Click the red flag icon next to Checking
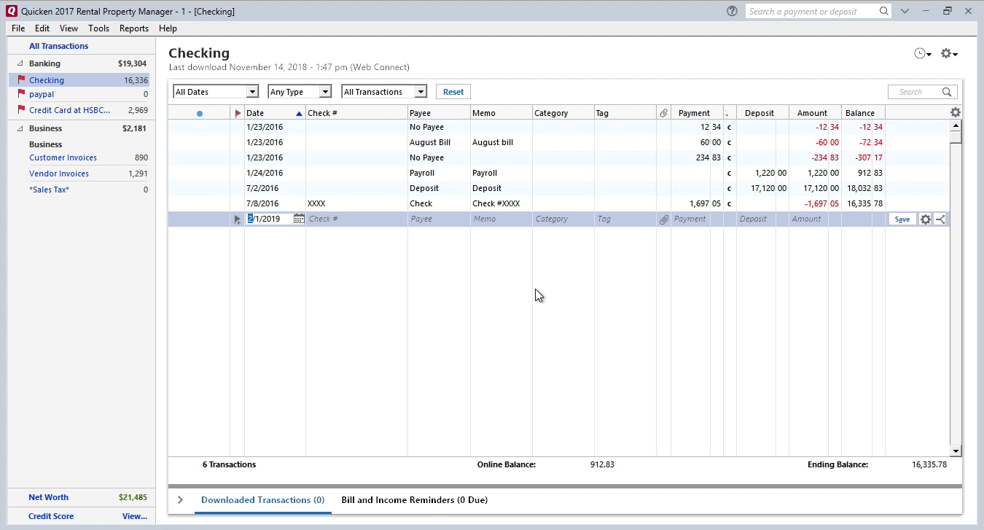Viewport: 984px width, 530px height. point(21,80)
